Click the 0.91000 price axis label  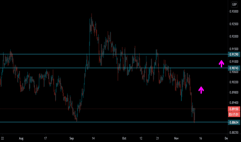[x=234, y=61]
